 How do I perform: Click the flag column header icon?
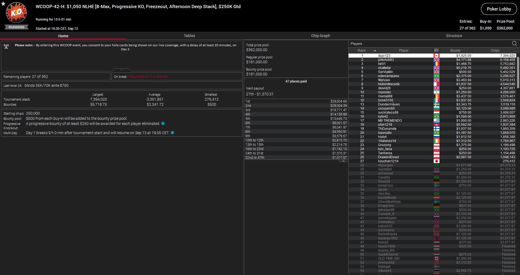pyautogui.click(x=436, y=51)
